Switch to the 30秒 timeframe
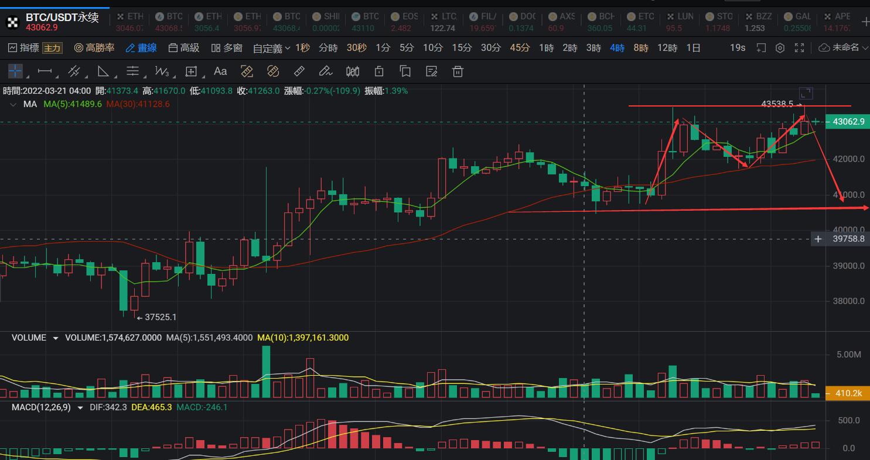 (x=357, y=48)
